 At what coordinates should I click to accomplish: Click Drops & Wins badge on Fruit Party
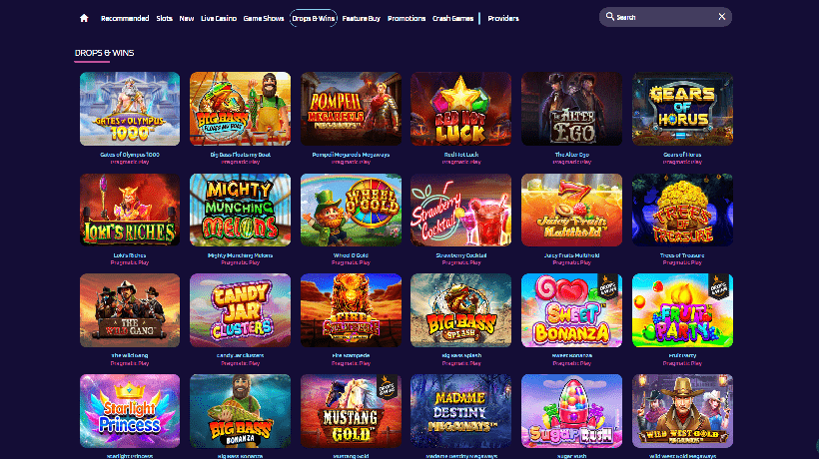719,285
